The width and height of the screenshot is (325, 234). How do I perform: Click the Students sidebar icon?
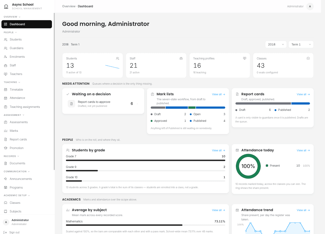[6, 39]
